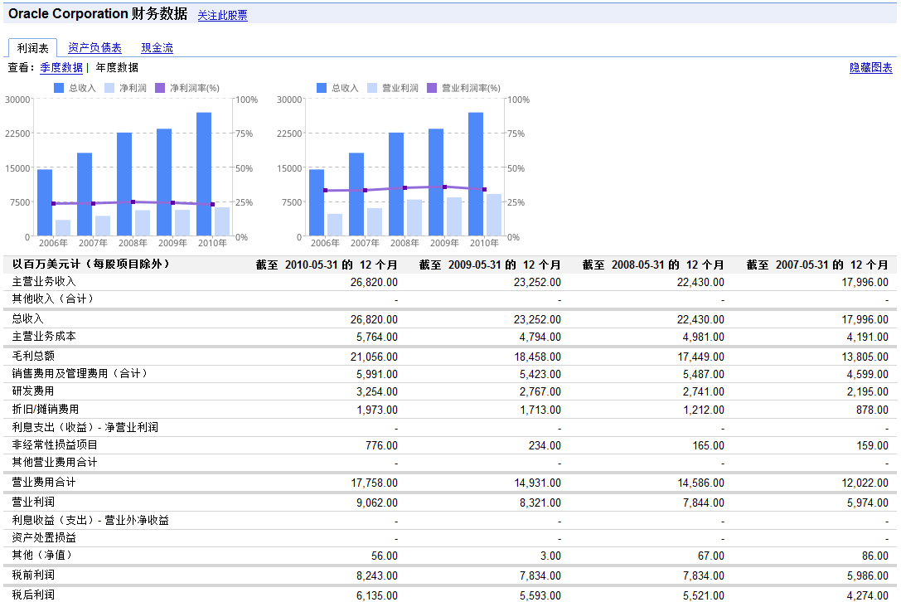Click the 6,135.00 税后利润 cell
The width and height of the screenshot is (901, 602).
click(377, 595)
